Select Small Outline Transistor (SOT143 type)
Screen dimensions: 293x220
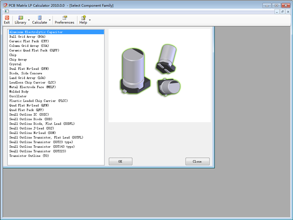56,147
